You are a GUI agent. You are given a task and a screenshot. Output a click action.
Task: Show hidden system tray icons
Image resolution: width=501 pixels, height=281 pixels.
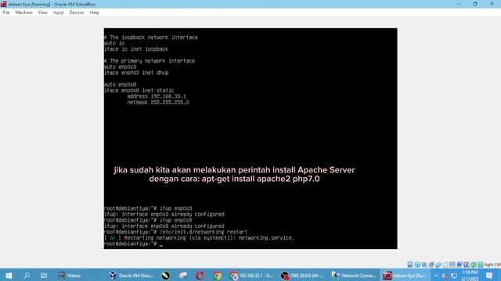(x=436, y=276)
